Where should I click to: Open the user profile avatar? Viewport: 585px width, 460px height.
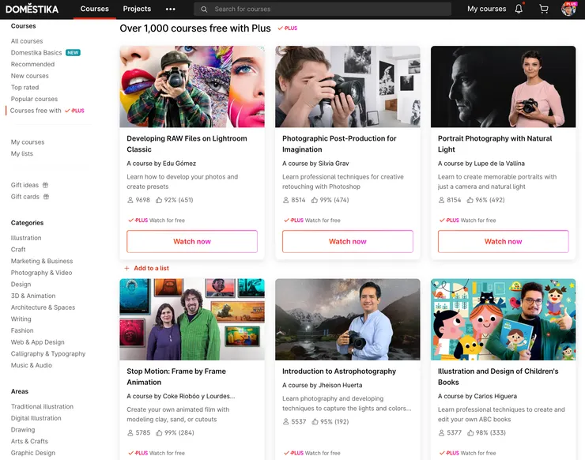click(568, 9)
